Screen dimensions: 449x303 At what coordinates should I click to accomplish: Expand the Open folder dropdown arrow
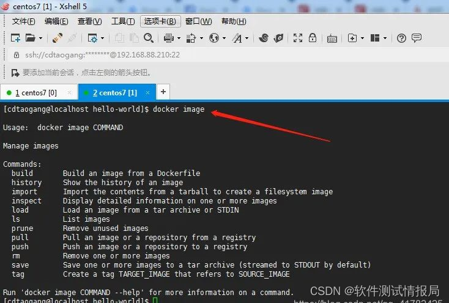coord(40,38)
